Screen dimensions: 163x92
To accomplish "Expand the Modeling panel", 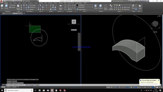I will click(8, 11).
